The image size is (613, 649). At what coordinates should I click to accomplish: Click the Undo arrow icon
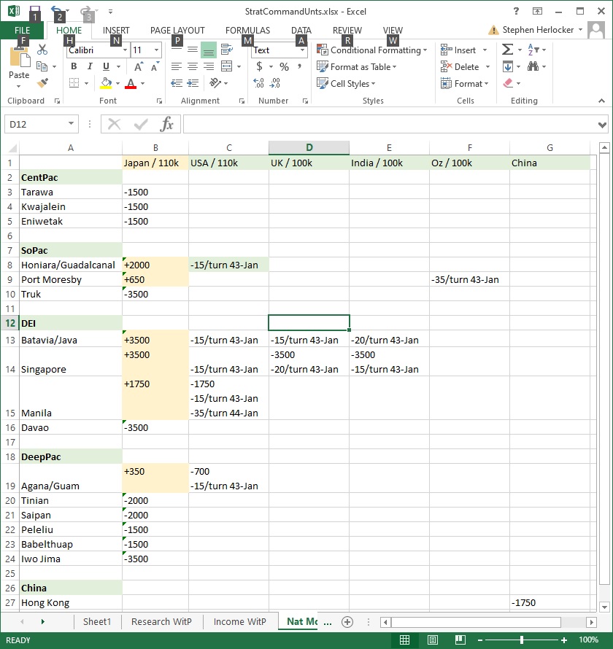[x=57, y=10]
